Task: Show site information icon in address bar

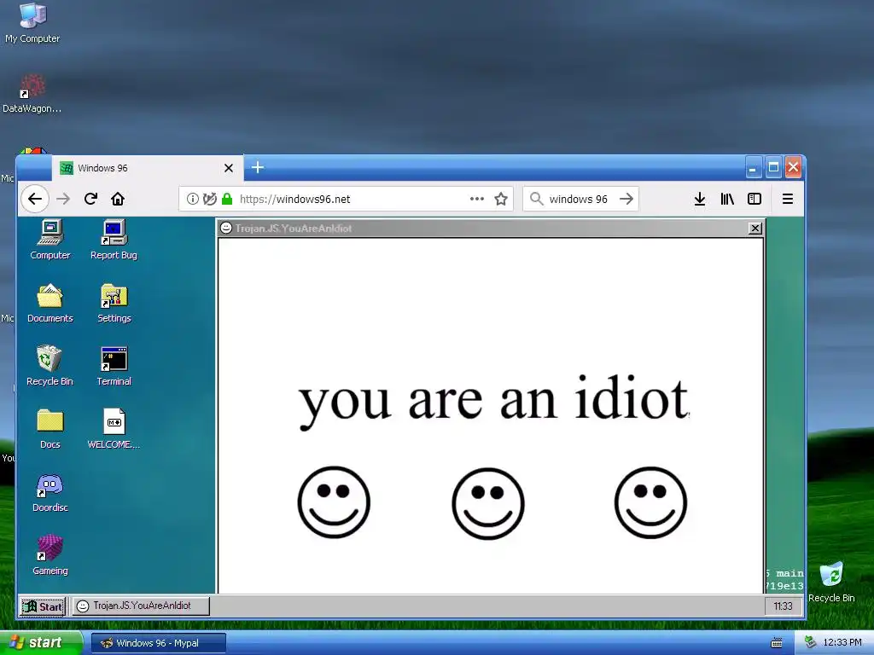Action: click(192, 199)
